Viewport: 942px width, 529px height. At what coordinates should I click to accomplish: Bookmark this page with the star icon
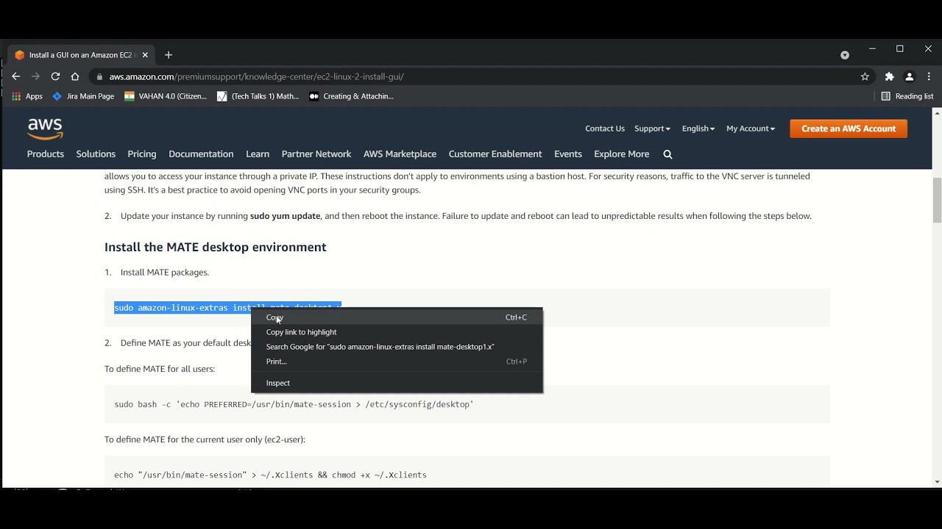click(865, 76)
